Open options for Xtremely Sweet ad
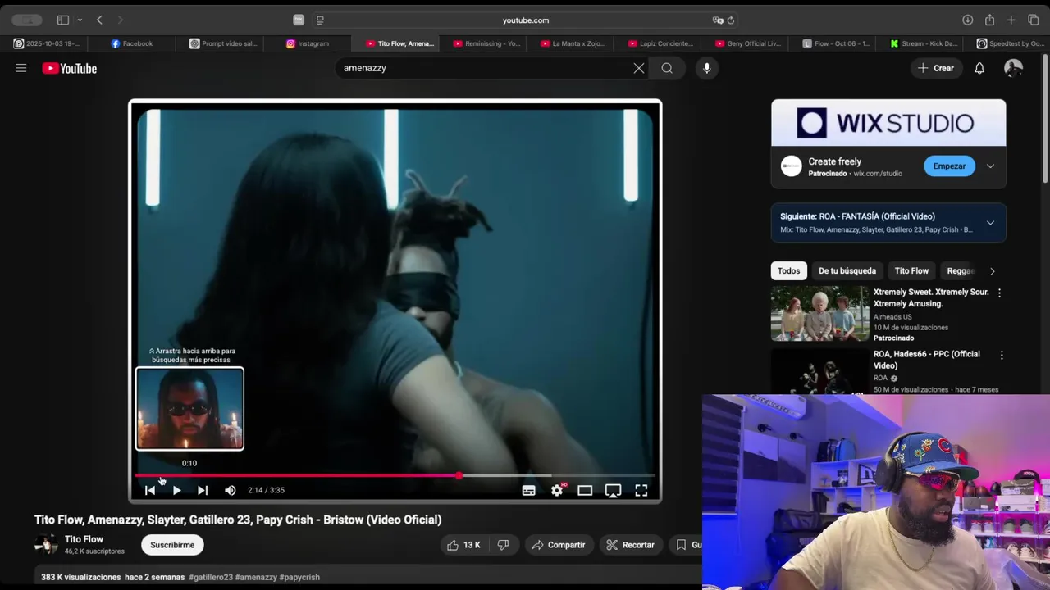The width and height of the screenshot is (1050, 590). (999, 293)
